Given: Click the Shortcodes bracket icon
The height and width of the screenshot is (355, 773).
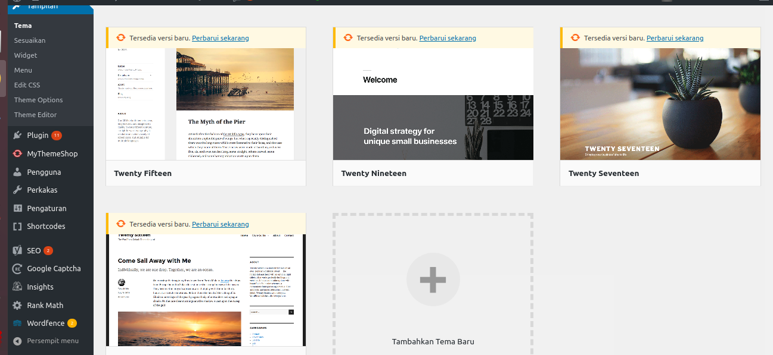Looking at the screenshot, I should [x=17, y=226].
